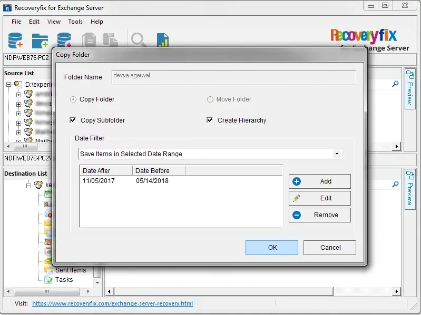Open the Edit menu
The image size is (421, 315).
(34, 22)
